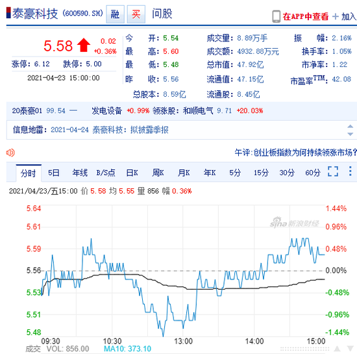Switch to the 周K chart tab

tap(158, 173)
